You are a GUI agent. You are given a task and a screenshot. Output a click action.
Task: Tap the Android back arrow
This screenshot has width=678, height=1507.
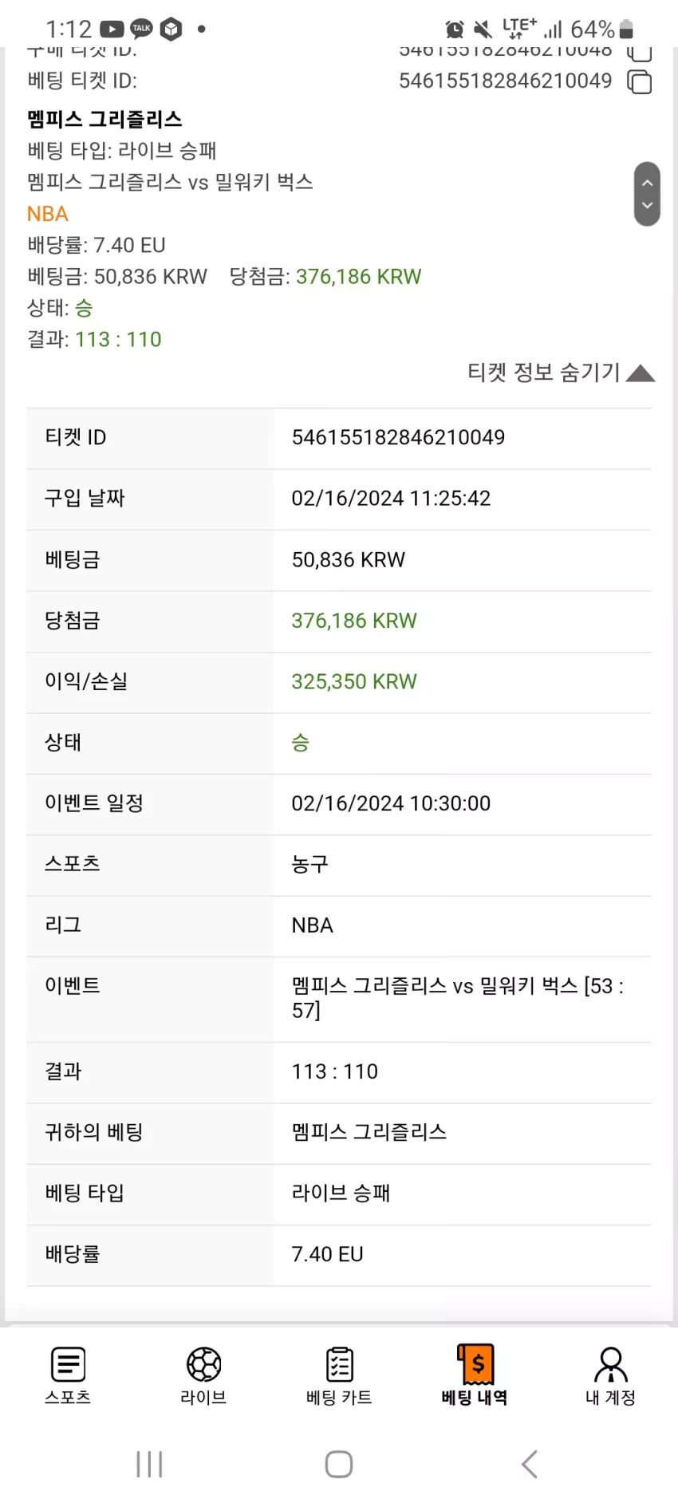(530, 1464)
